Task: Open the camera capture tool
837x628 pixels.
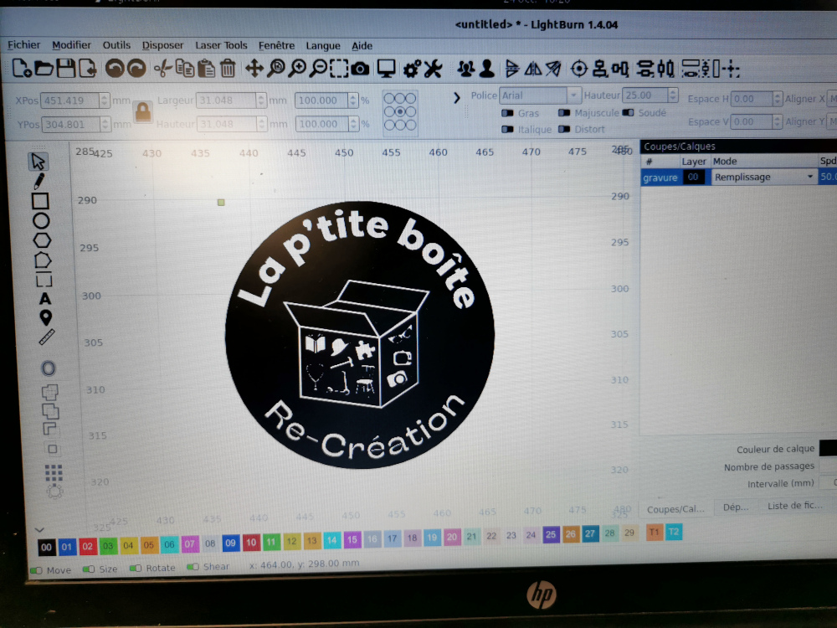Action: click(x=360, y=69)
